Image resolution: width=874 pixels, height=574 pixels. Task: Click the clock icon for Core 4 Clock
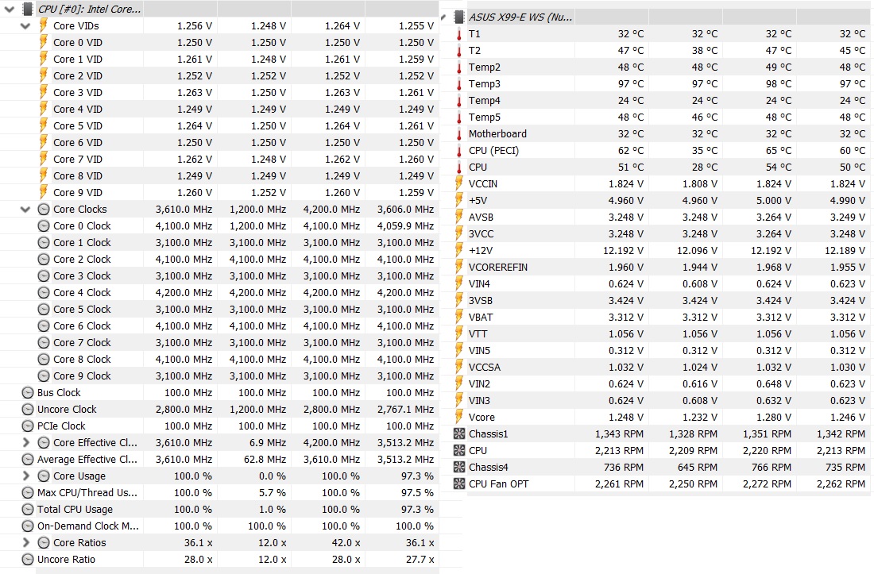pyautogui.click(x=44, y=293)
